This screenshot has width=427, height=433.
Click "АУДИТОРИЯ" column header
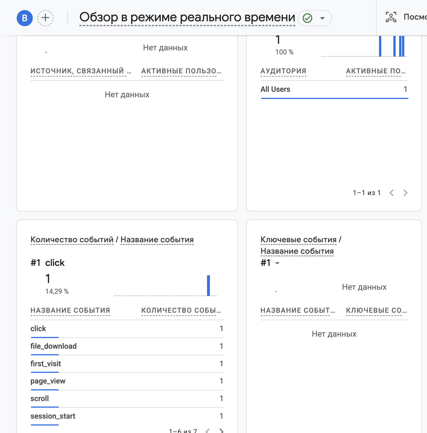click(284, 71)
